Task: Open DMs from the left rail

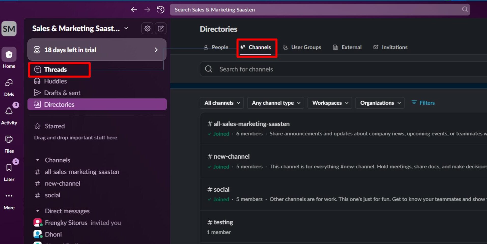Action: point(9,83)
